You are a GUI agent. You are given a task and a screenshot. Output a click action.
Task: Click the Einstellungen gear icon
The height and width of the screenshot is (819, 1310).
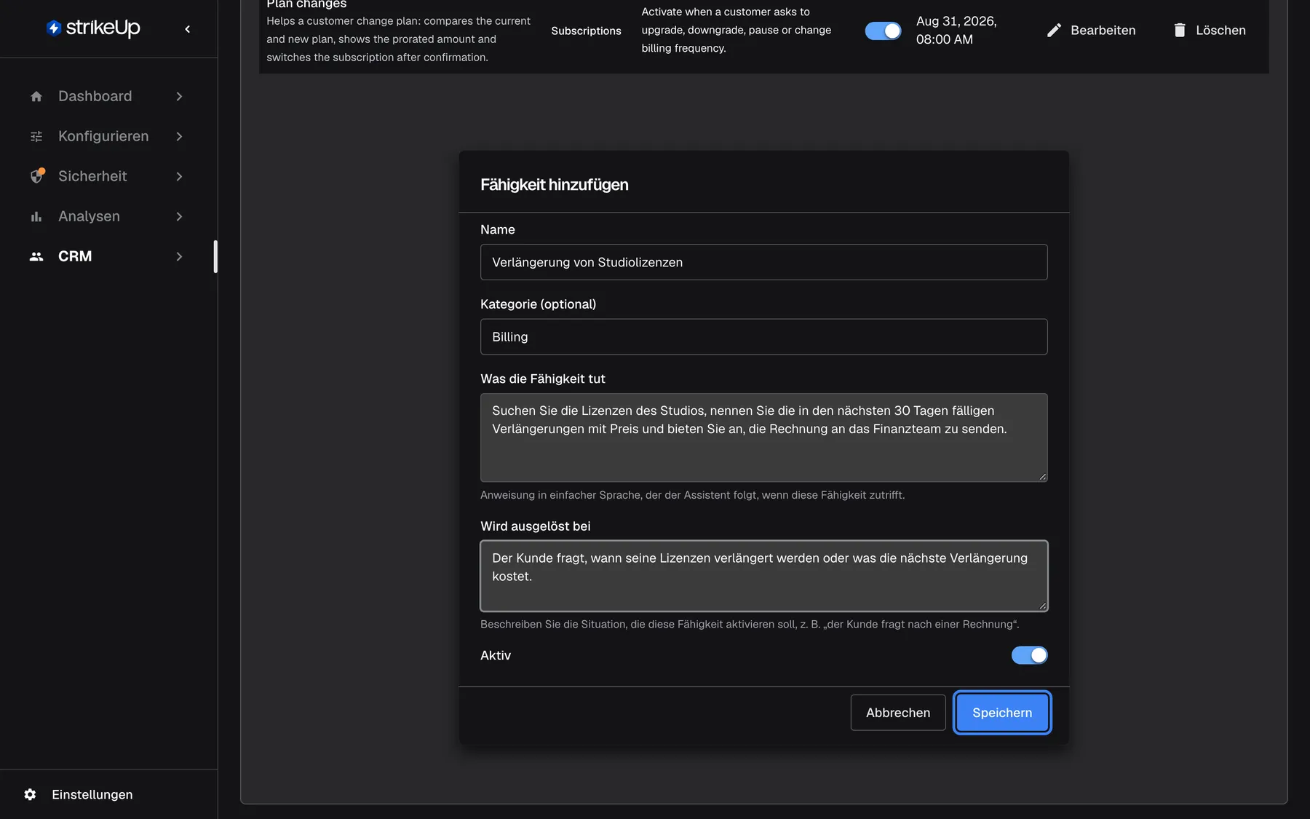pyautogui.click(x=30, y=794)
